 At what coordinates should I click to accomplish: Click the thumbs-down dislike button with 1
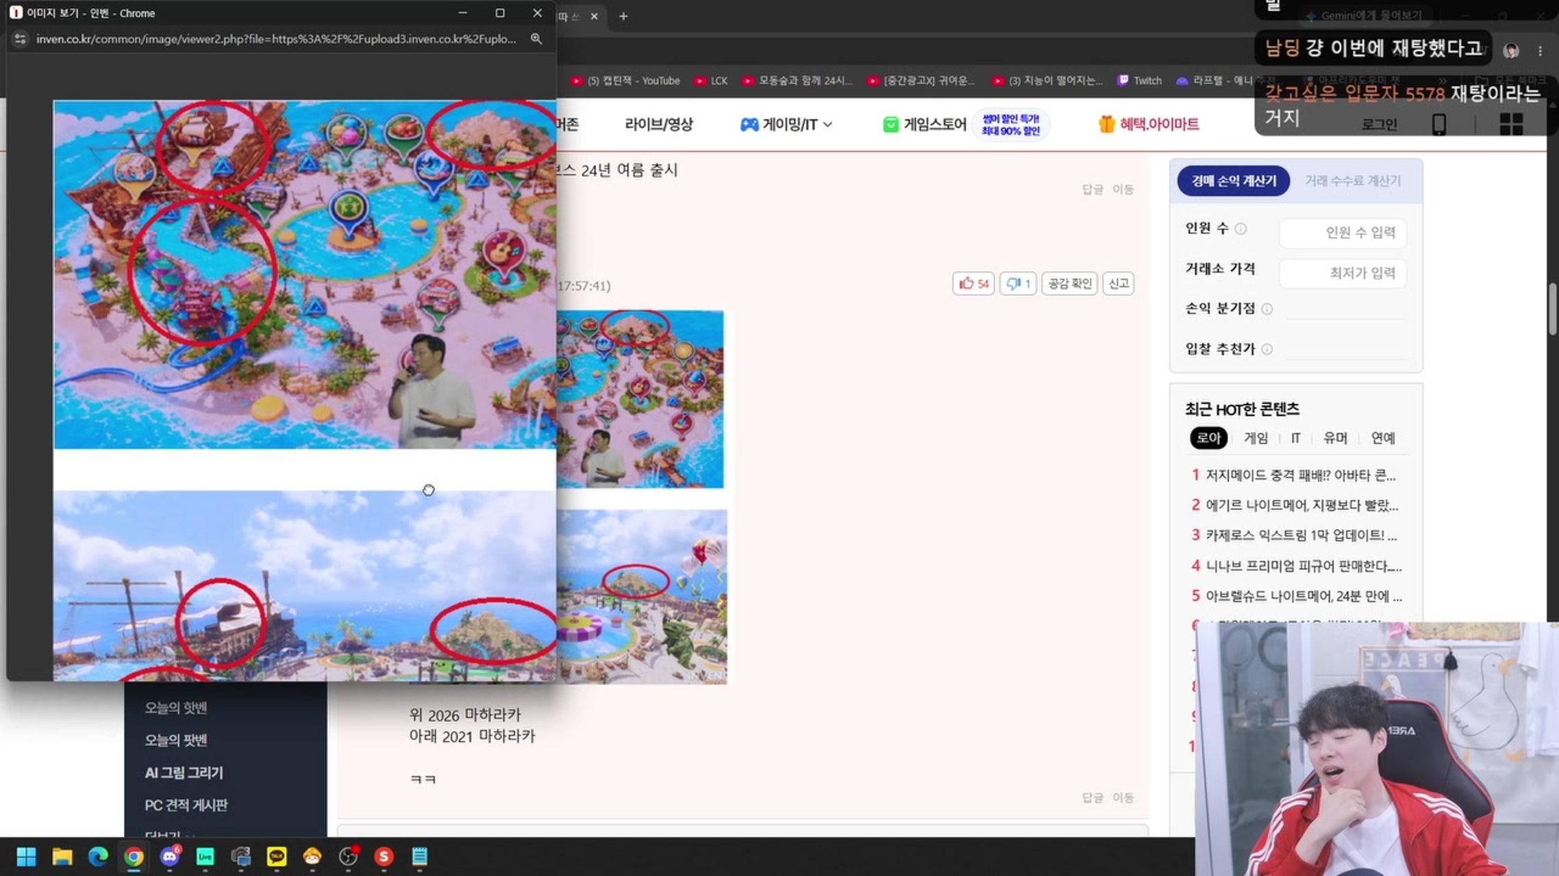1018,283
